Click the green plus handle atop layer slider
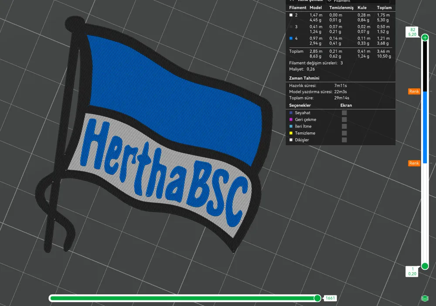Viewport: 436px width, 306px height. [x=425, y=37]
